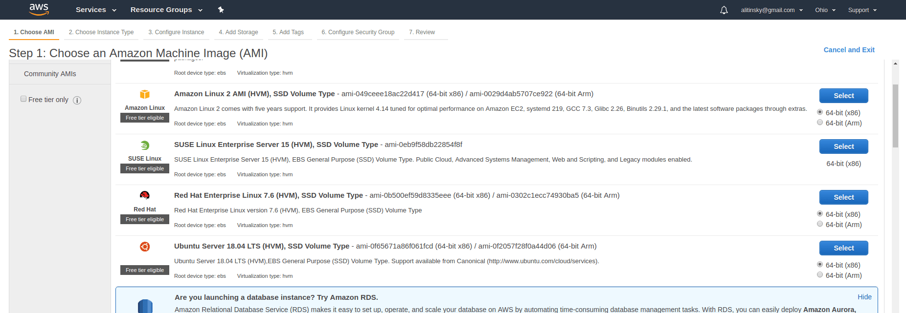Viewport: 906px width, 313px height.
Task: Select the Red Hat Enterprise Linux 7.6 AMI
Action: 843,197
